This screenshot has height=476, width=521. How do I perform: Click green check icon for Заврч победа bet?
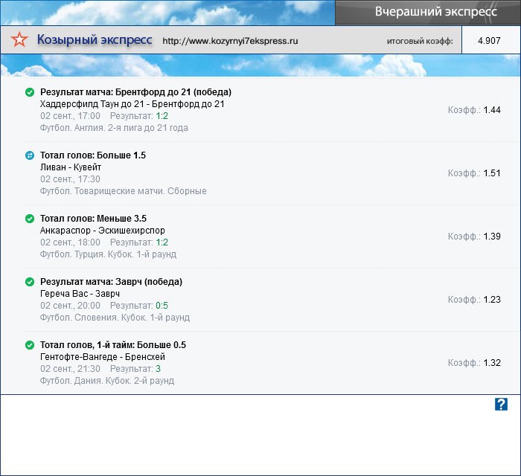(x=30, y=282)
